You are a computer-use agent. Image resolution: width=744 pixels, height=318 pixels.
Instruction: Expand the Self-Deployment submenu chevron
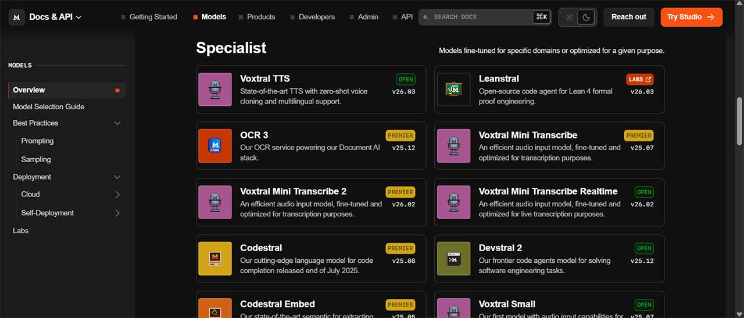pyautogui.click(x=117, y=213)
